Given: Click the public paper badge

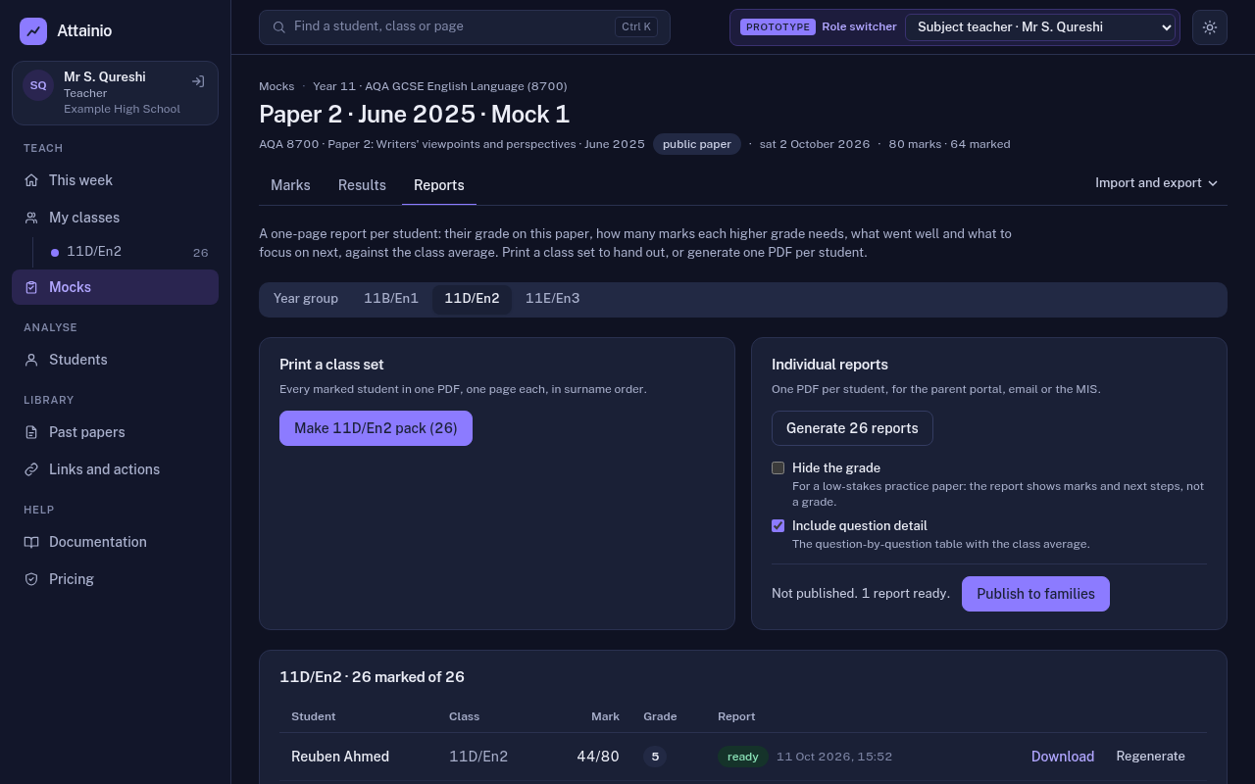Looking at the screenshot, I should [x=697, y=144].
